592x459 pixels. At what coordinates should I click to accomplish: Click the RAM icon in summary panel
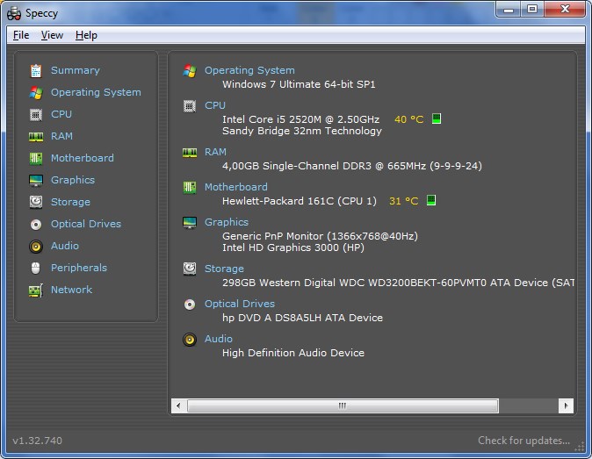click(190, 153)
